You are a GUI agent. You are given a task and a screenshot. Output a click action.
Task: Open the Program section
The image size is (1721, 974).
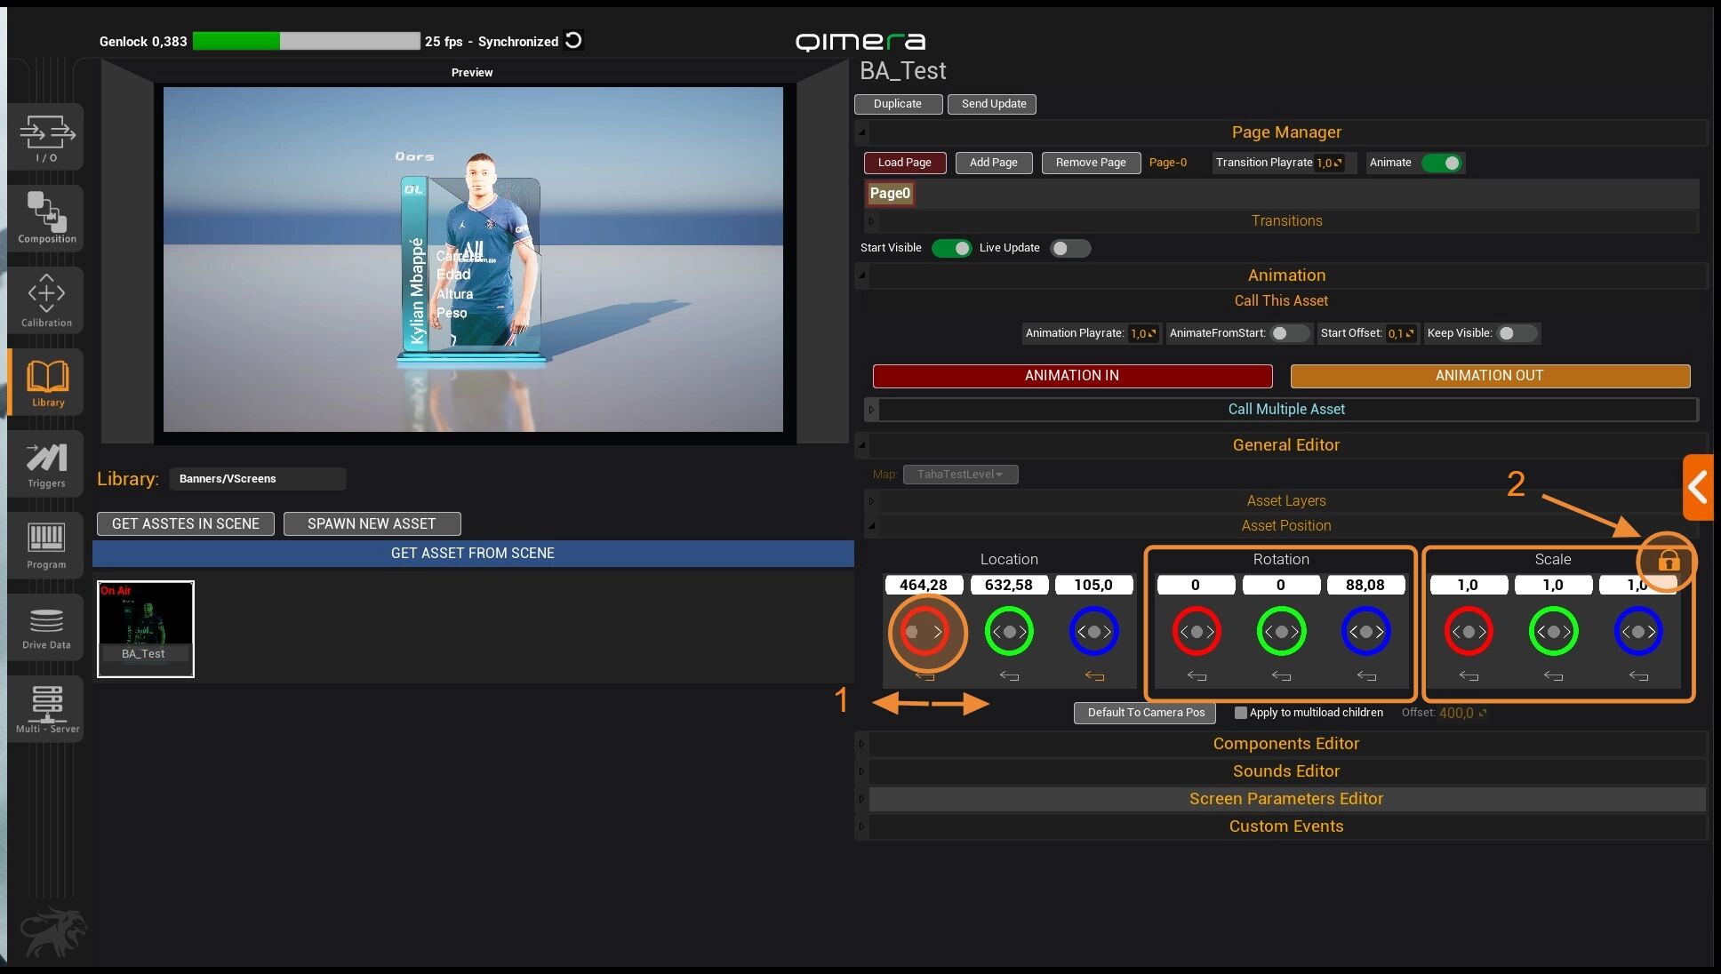tap(46, 546)
